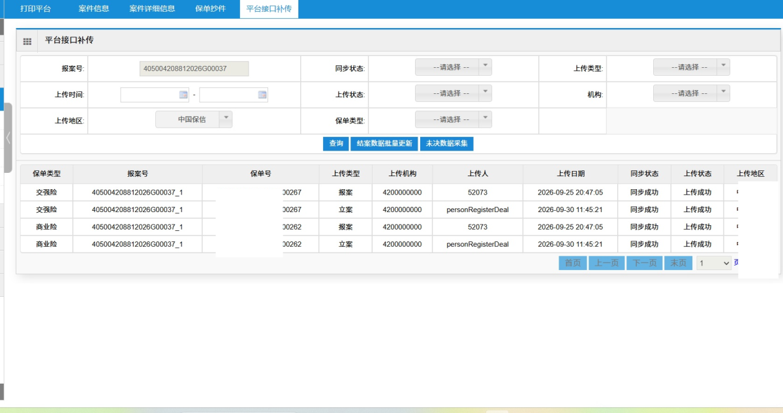783x413 pixels.
Task: Expand the 上传类型 dropdown
Action: (x=692, y=67)
